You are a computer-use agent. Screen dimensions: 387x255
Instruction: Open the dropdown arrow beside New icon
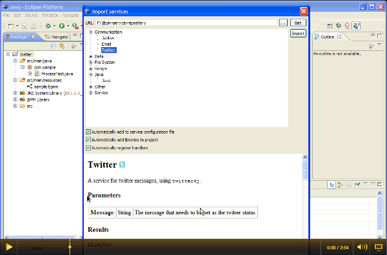pos(17,26)
